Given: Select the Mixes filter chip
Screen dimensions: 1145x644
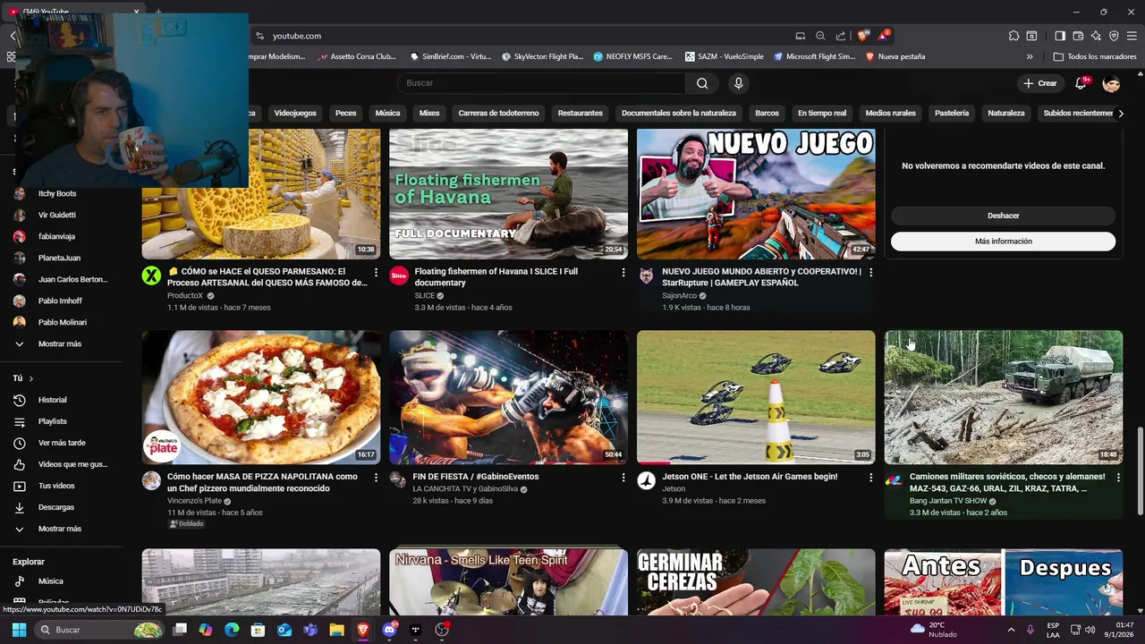Looking at the screenshot, I should coord(429,114).
